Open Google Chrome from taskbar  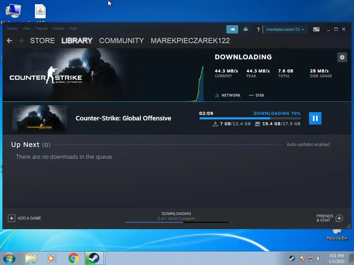click(73, 258)
